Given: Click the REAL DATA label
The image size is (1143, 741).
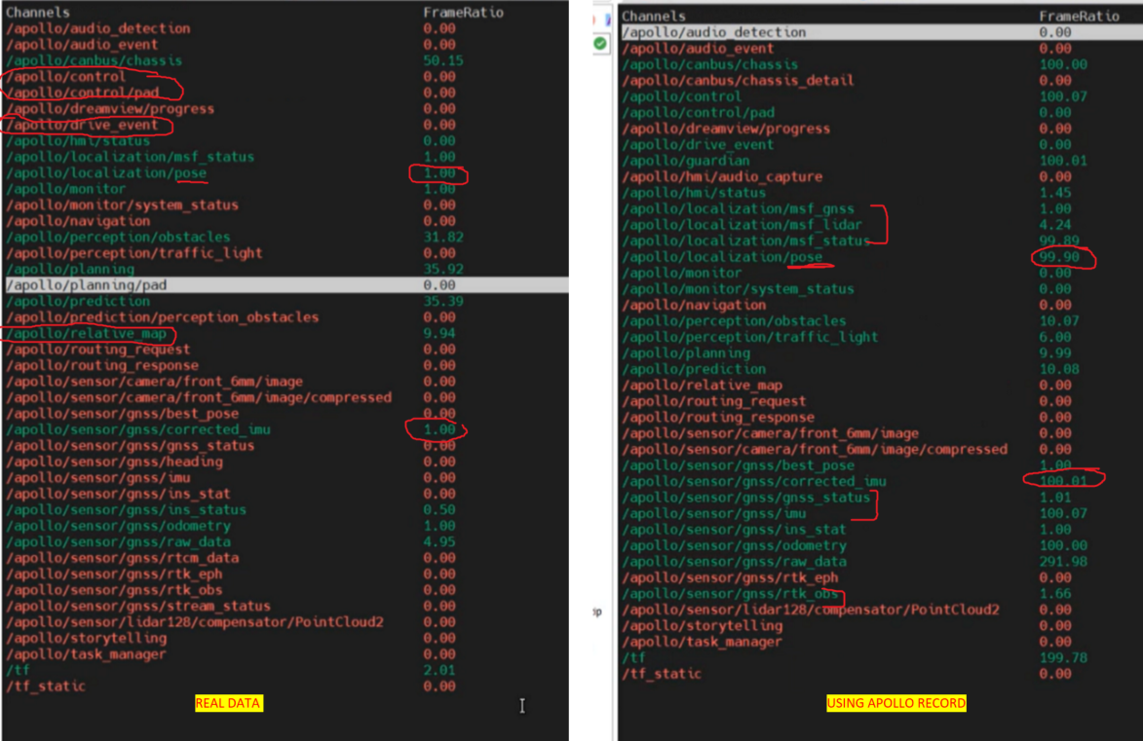Looking at the screenshot, I should click(228, 703).
